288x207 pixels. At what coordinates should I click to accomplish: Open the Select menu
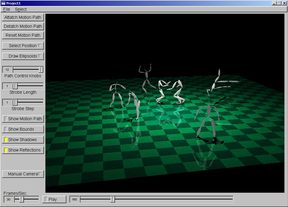(x=21, y=9)
